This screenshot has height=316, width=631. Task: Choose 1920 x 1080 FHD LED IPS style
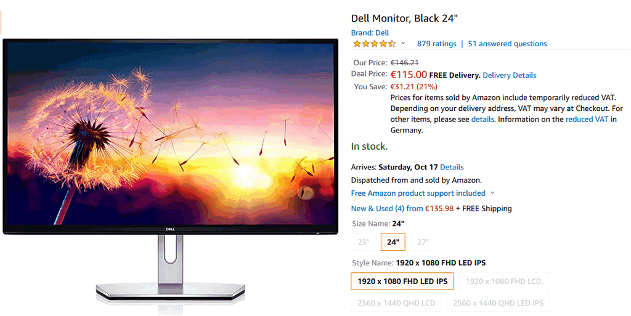pos(402,282)
